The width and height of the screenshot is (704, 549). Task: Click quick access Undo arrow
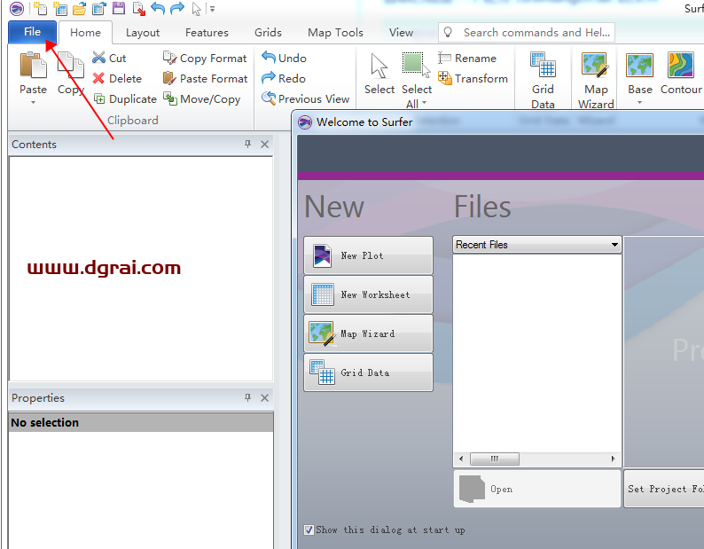point(158,8)
